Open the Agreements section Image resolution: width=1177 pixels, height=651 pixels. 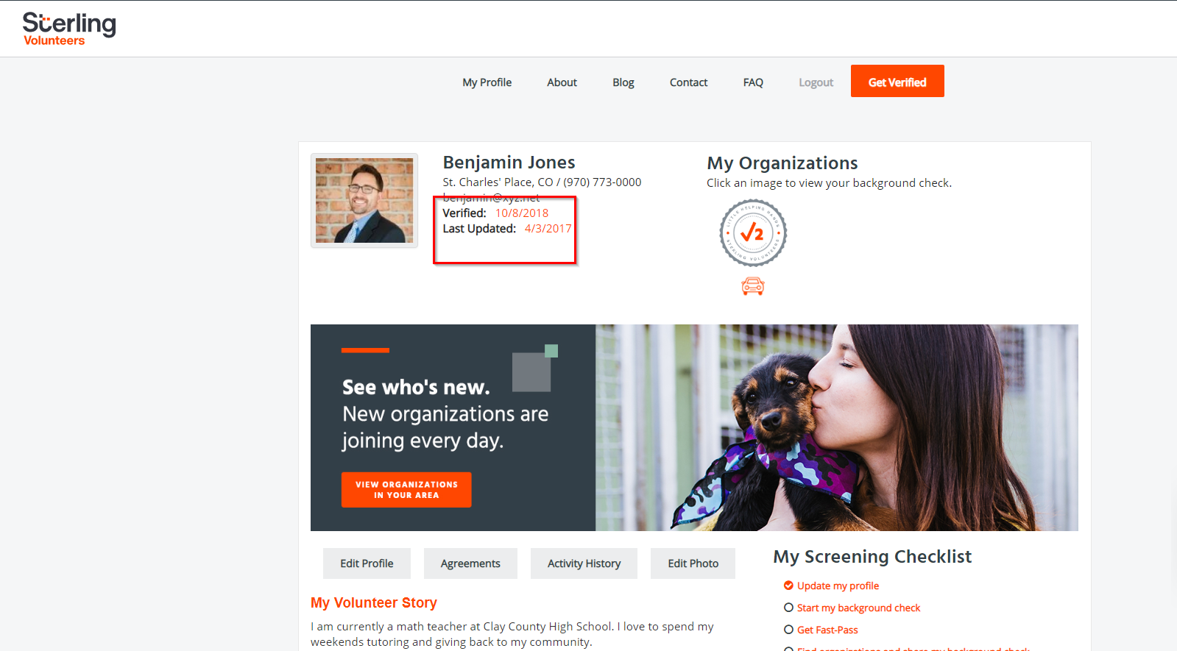pos(470,563)
